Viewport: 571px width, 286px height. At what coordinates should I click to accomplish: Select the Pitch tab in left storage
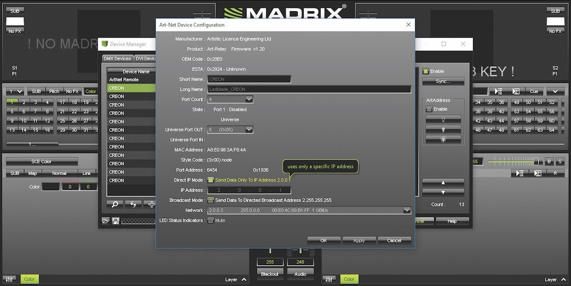(54, 92)
